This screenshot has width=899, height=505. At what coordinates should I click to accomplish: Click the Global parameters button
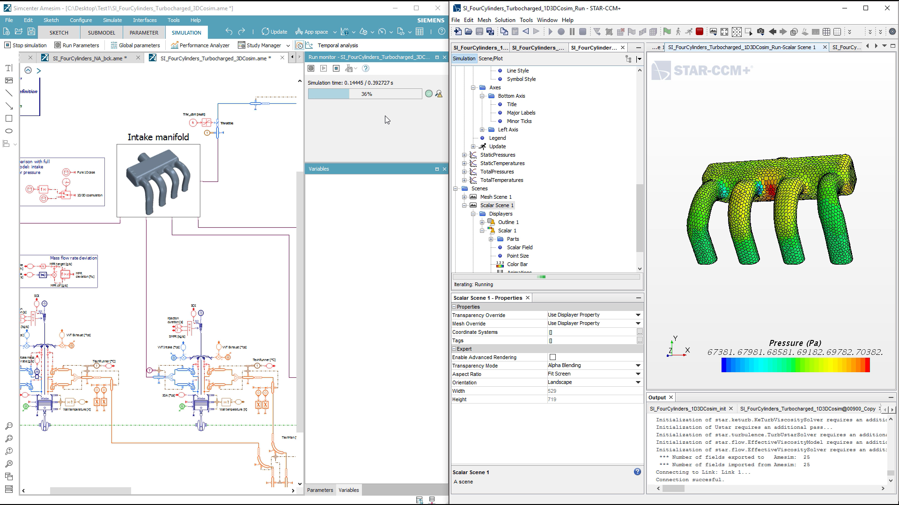135,45
